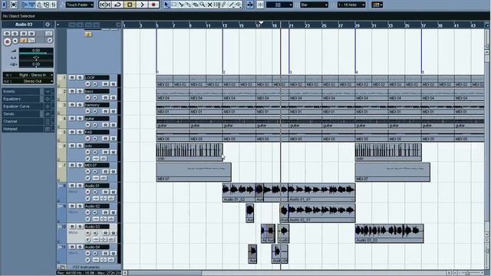Select the Audio 03_02 audio clip
Image resolution: width=491 pixels, height=276 pixels.
389,233
